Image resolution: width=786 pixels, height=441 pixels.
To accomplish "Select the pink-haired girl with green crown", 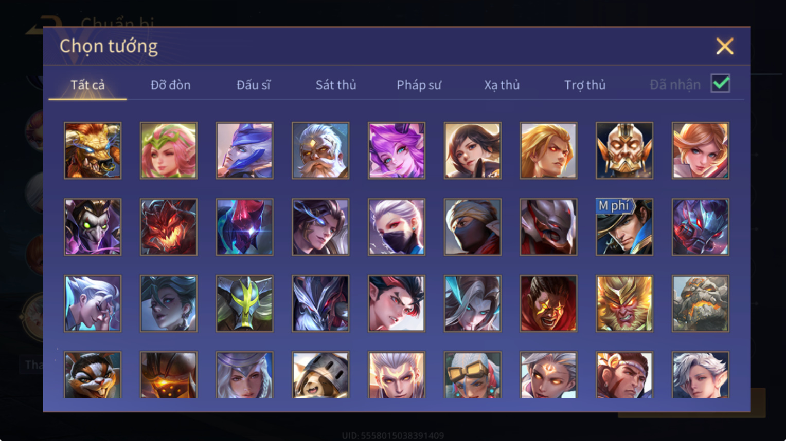I will 169,150.
